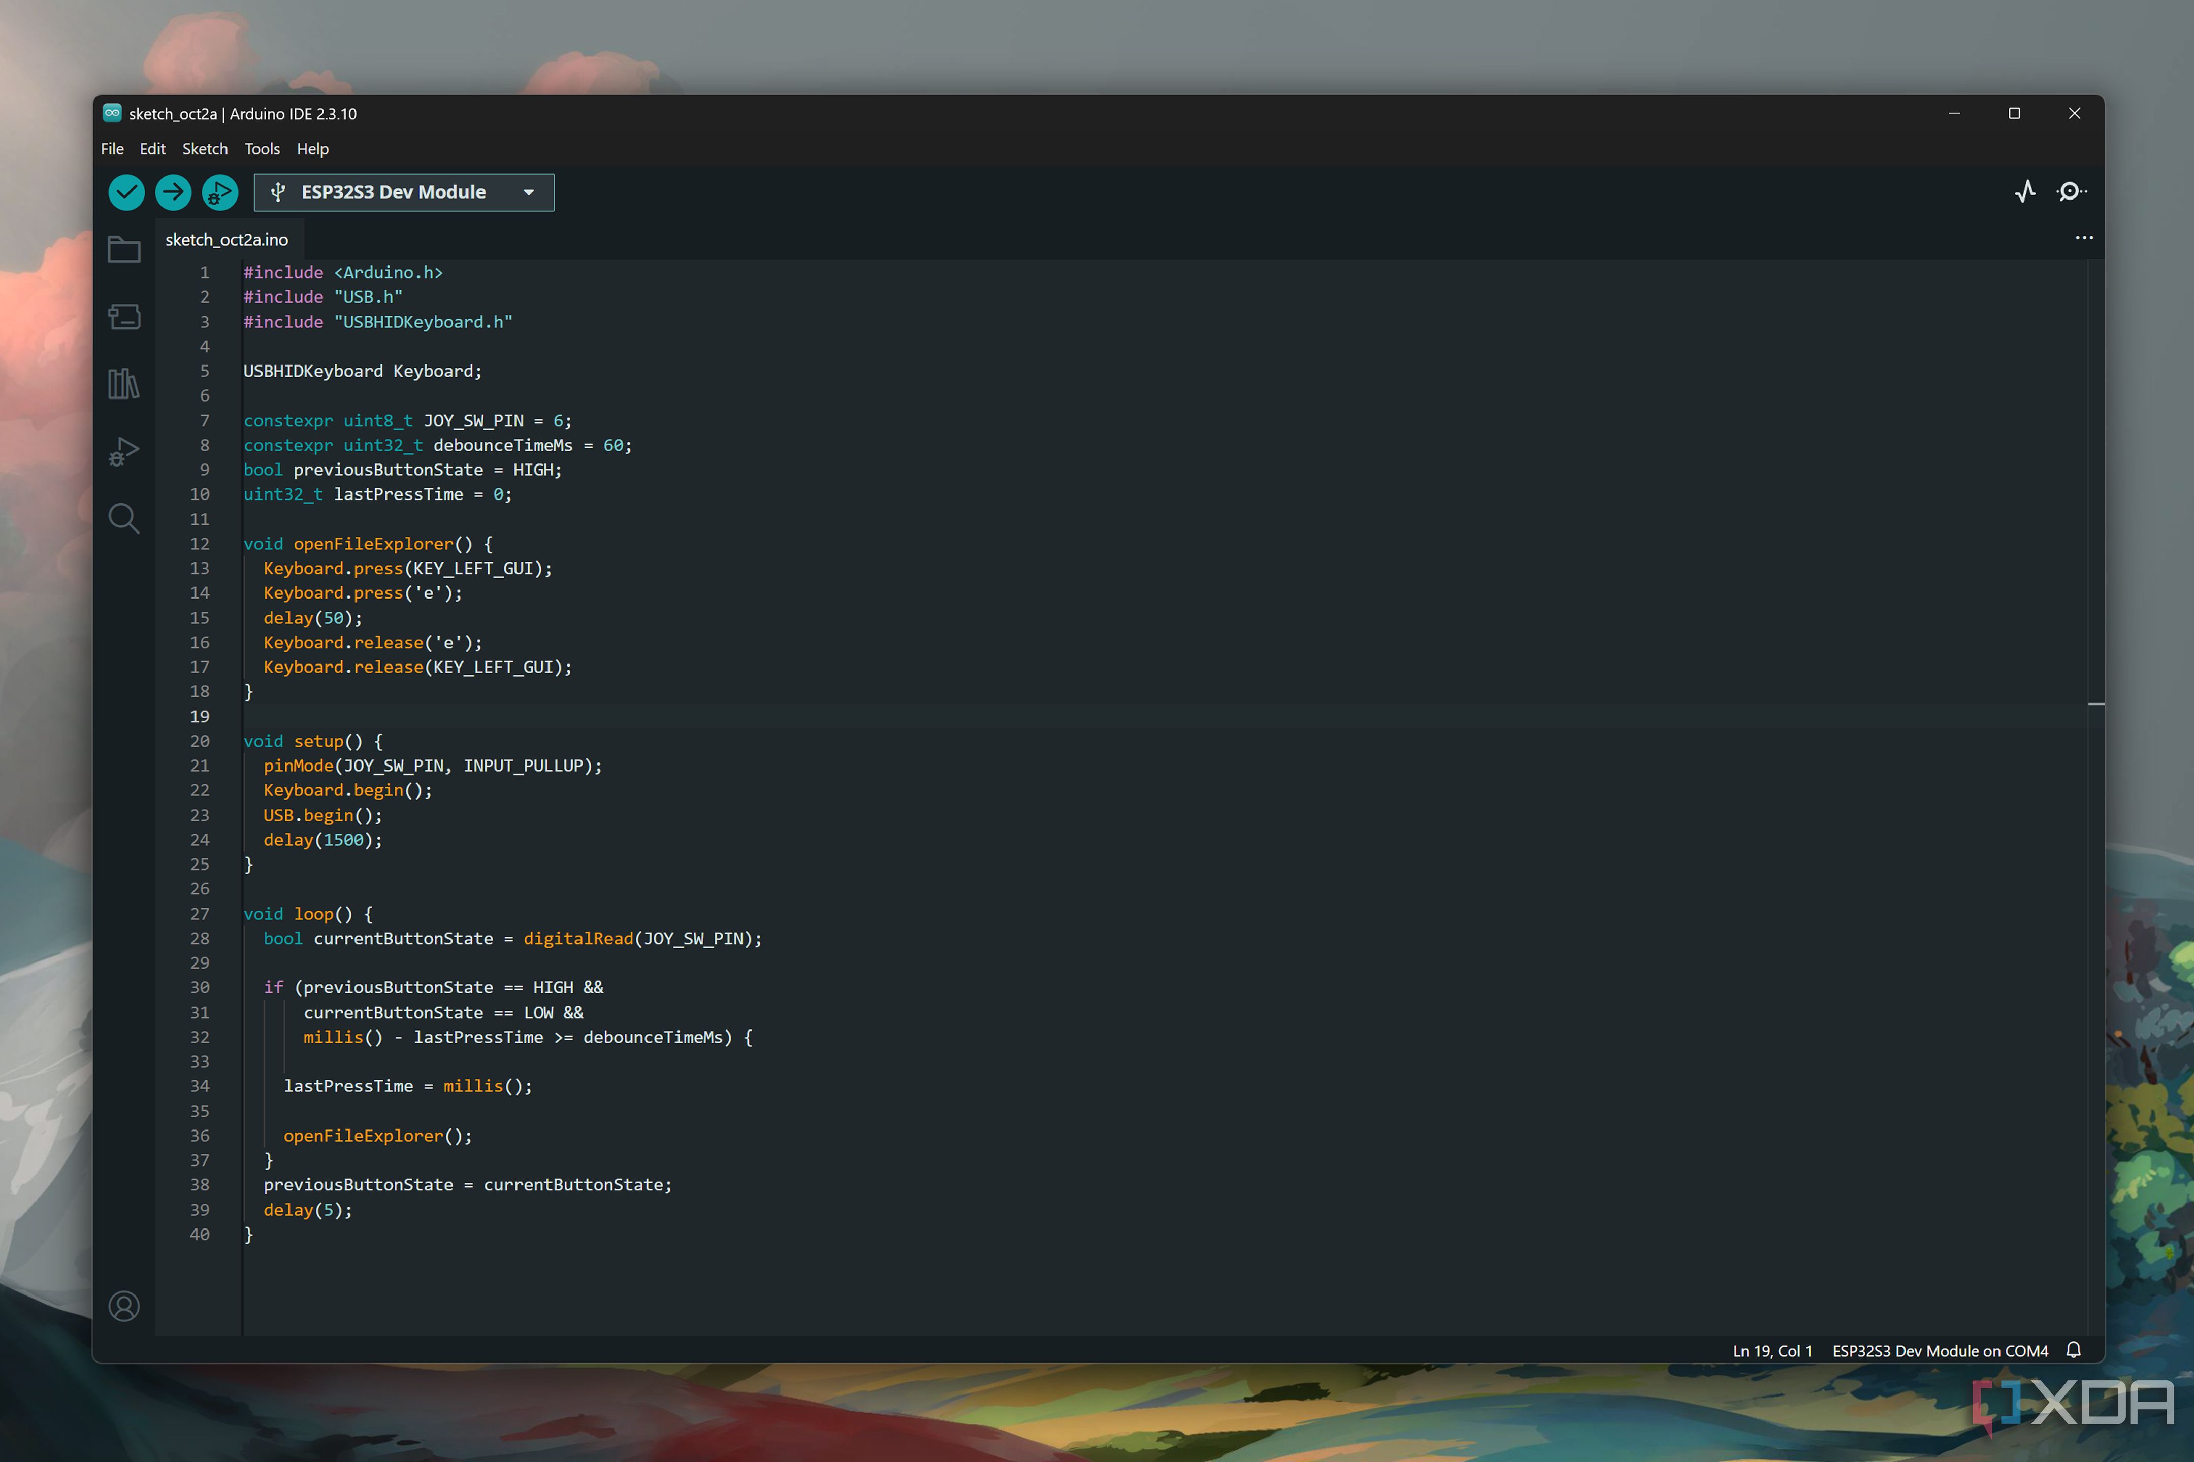
Task: Click the Arduino IDE logo in title bar
Action: pos(112,113)
